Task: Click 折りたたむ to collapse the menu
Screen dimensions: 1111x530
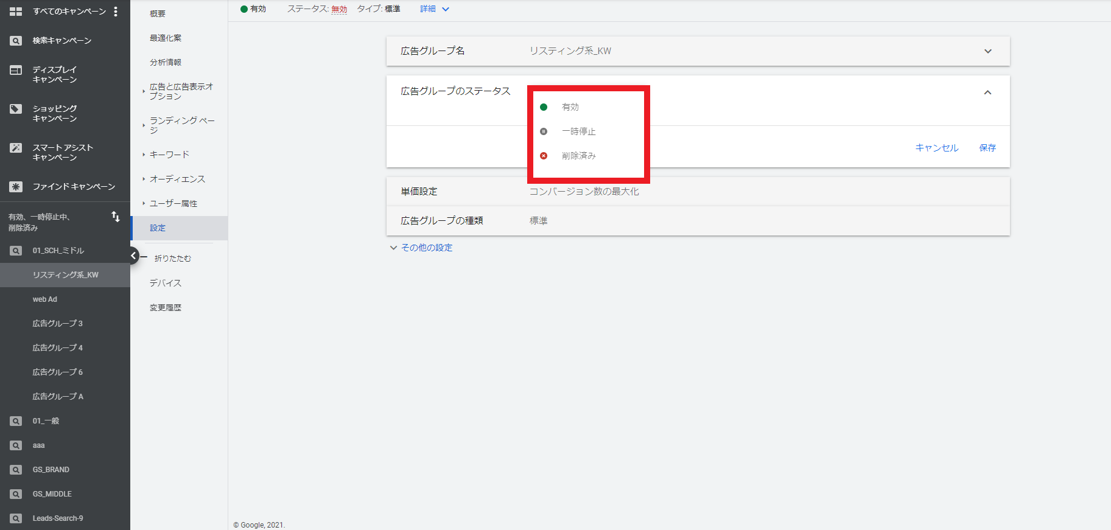Action: [x=173, y=259]
